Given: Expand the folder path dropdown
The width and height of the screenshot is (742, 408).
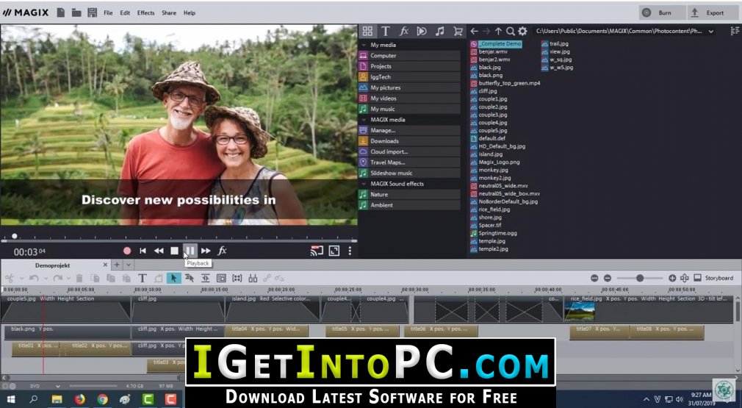Looking at the screenshot, I should click(710, 31).
